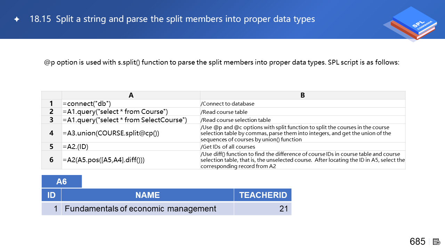Select the slide title 18.15 heading
The width and height of the screenshot is (445, 250).
point(172,19)
